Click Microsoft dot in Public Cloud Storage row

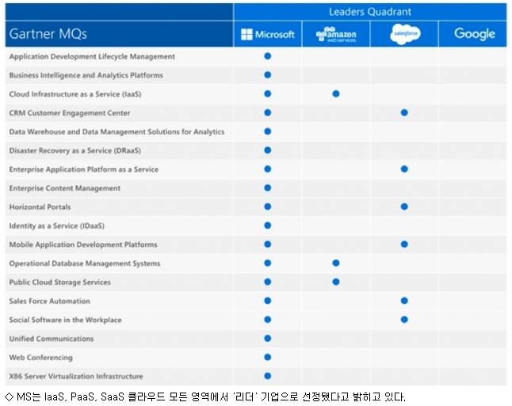tap(268, 282)
